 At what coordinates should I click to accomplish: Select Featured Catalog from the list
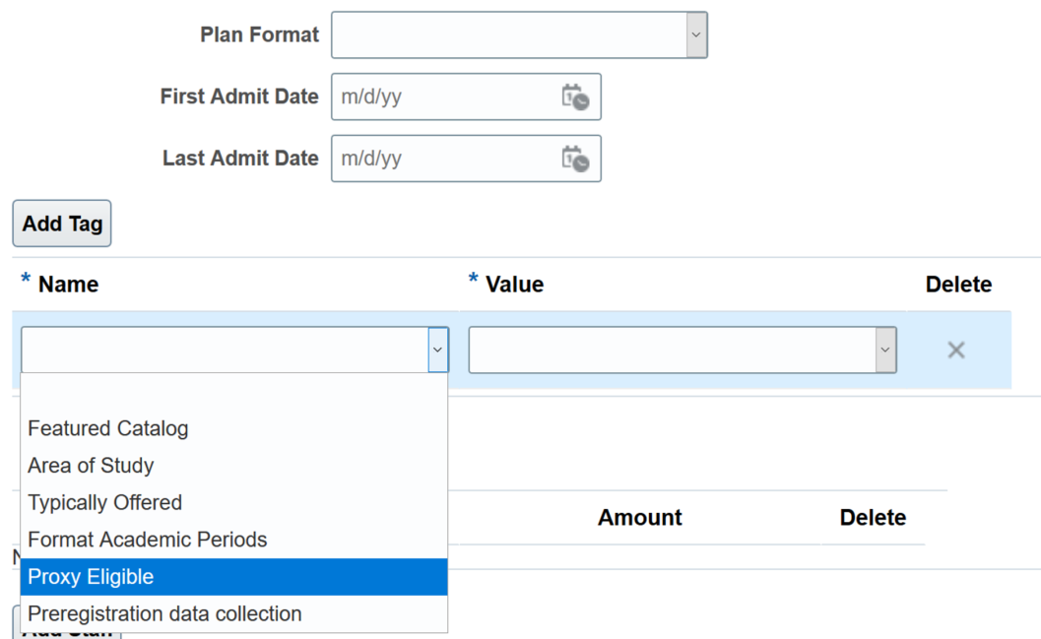tap(108, 428)
